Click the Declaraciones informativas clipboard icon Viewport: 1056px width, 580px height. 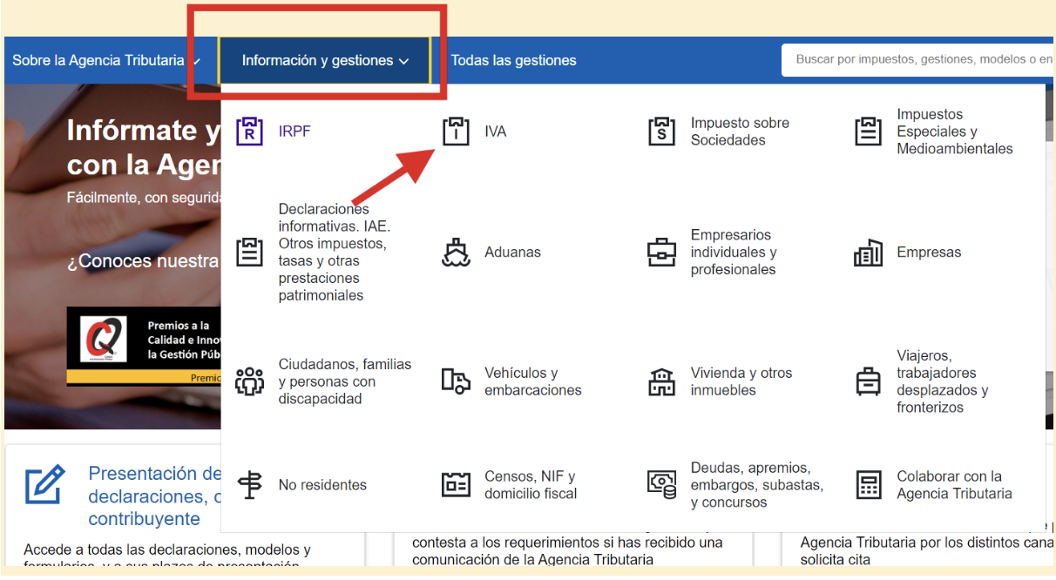pos(249,252)
